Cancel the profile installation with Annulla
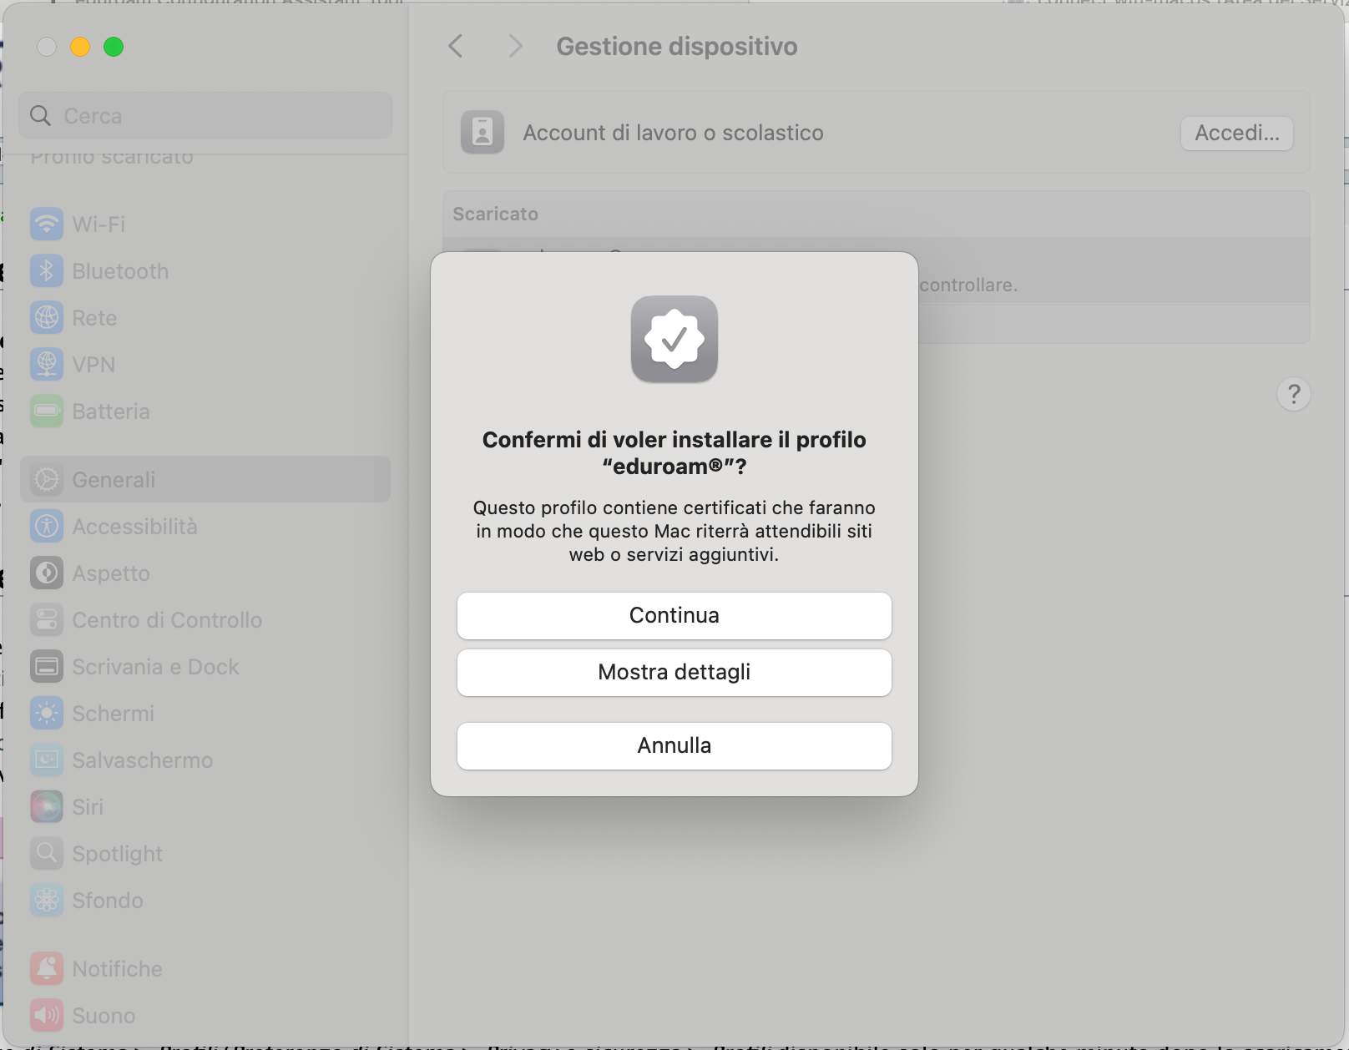Viewport: 1349px width, 1050px height. point(674,745)
